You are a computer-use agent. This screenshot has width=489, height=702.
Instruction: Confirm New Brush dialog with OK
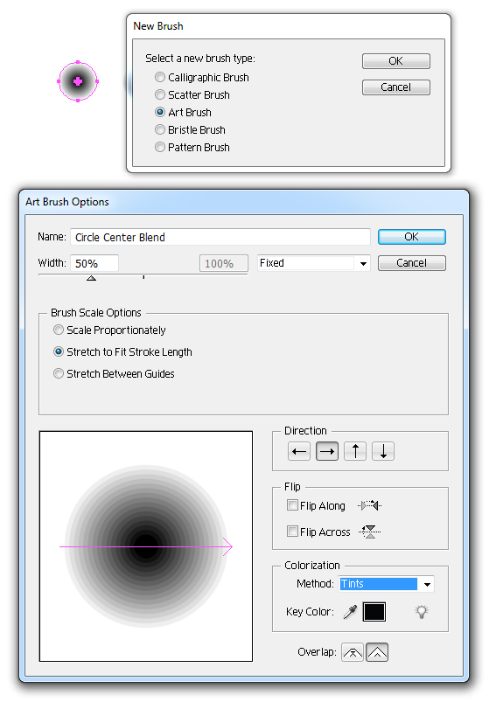tap(396, 61)
